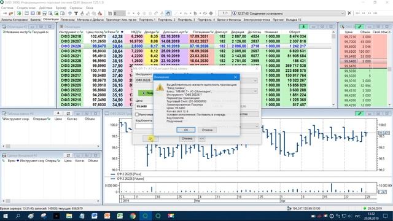Click the Погашение column header filter
Image resolution: width=393 pixels, height=221 pixels.
tap(212, 32)
